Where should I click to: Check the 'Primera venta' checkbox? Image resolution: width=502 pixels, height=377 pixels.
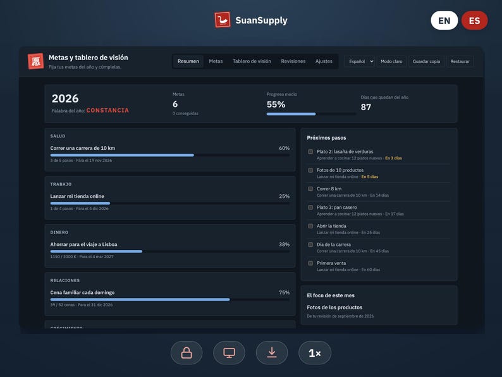310,263
